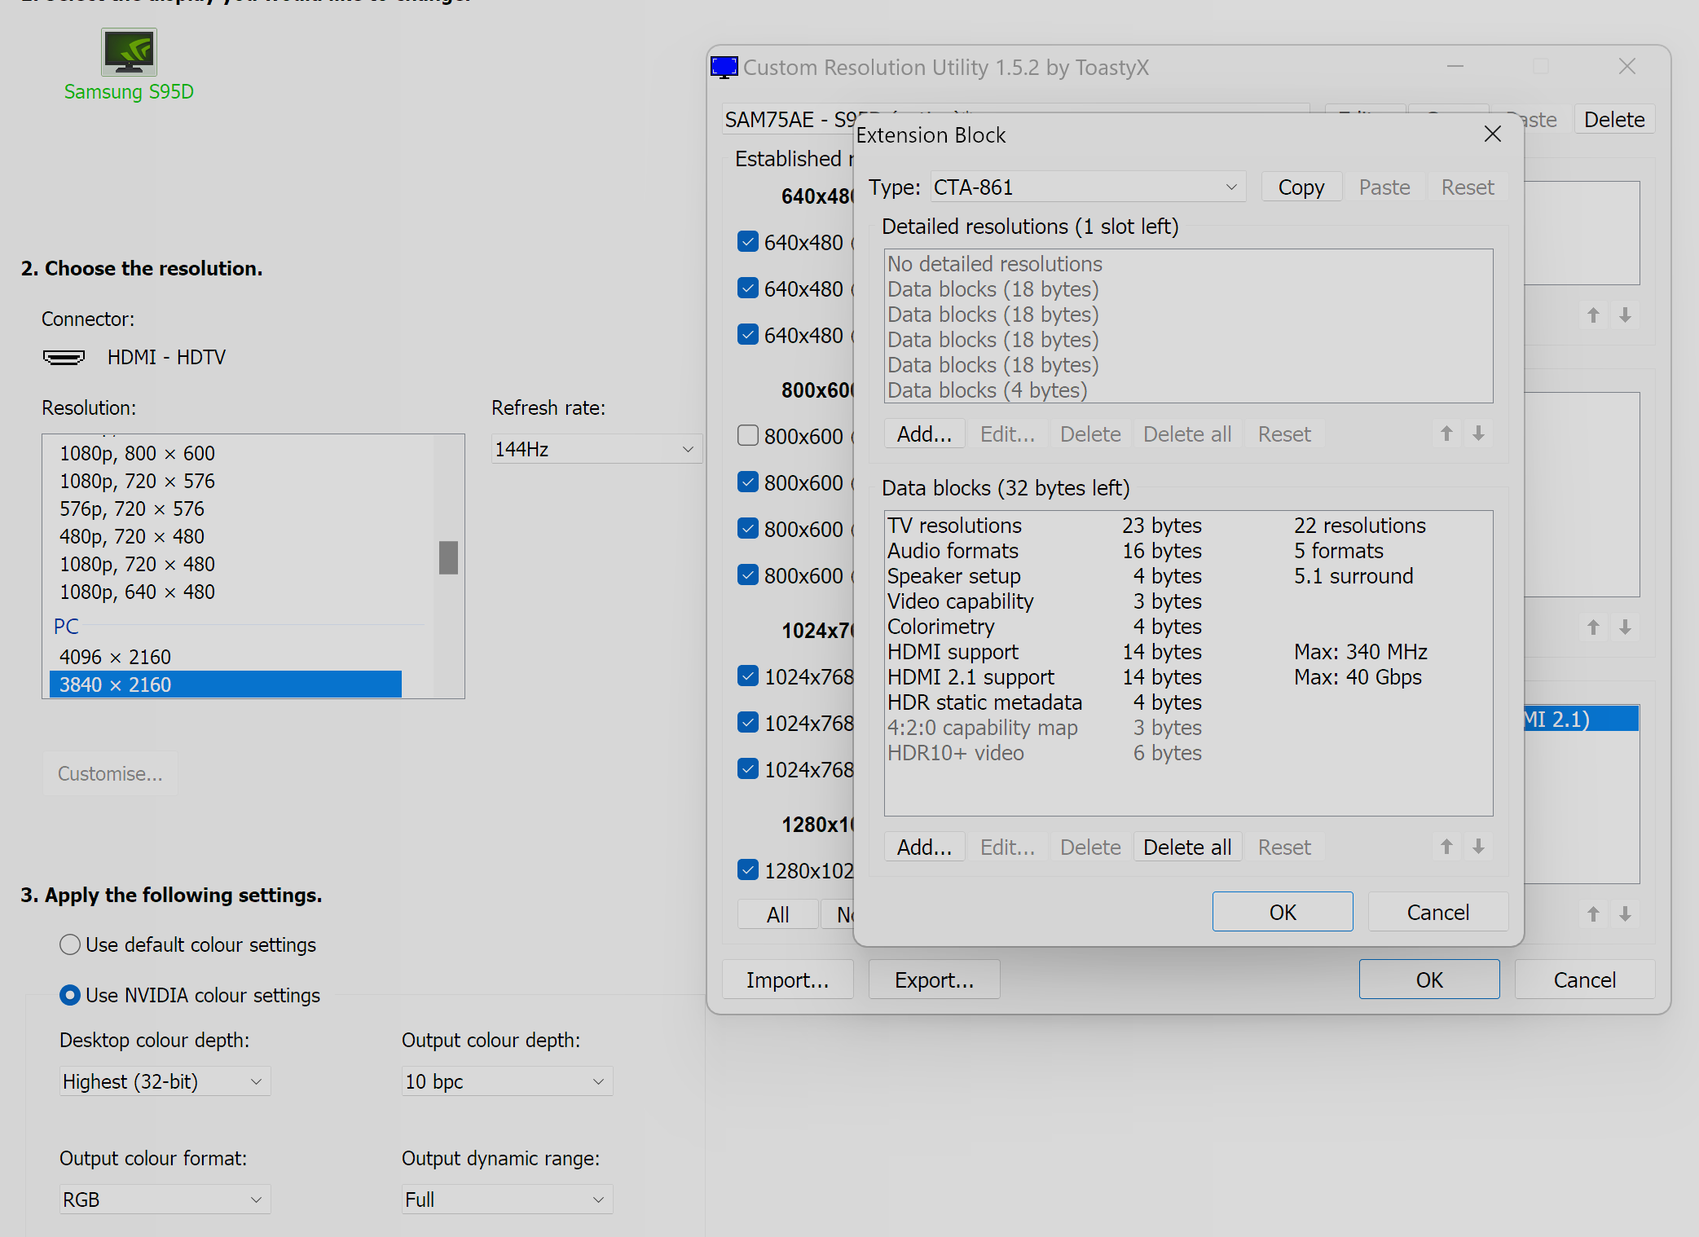The height and width of the screenshot is (1237, 1699).
Task: Click the Export... button
Action: (x=934, y=979)
